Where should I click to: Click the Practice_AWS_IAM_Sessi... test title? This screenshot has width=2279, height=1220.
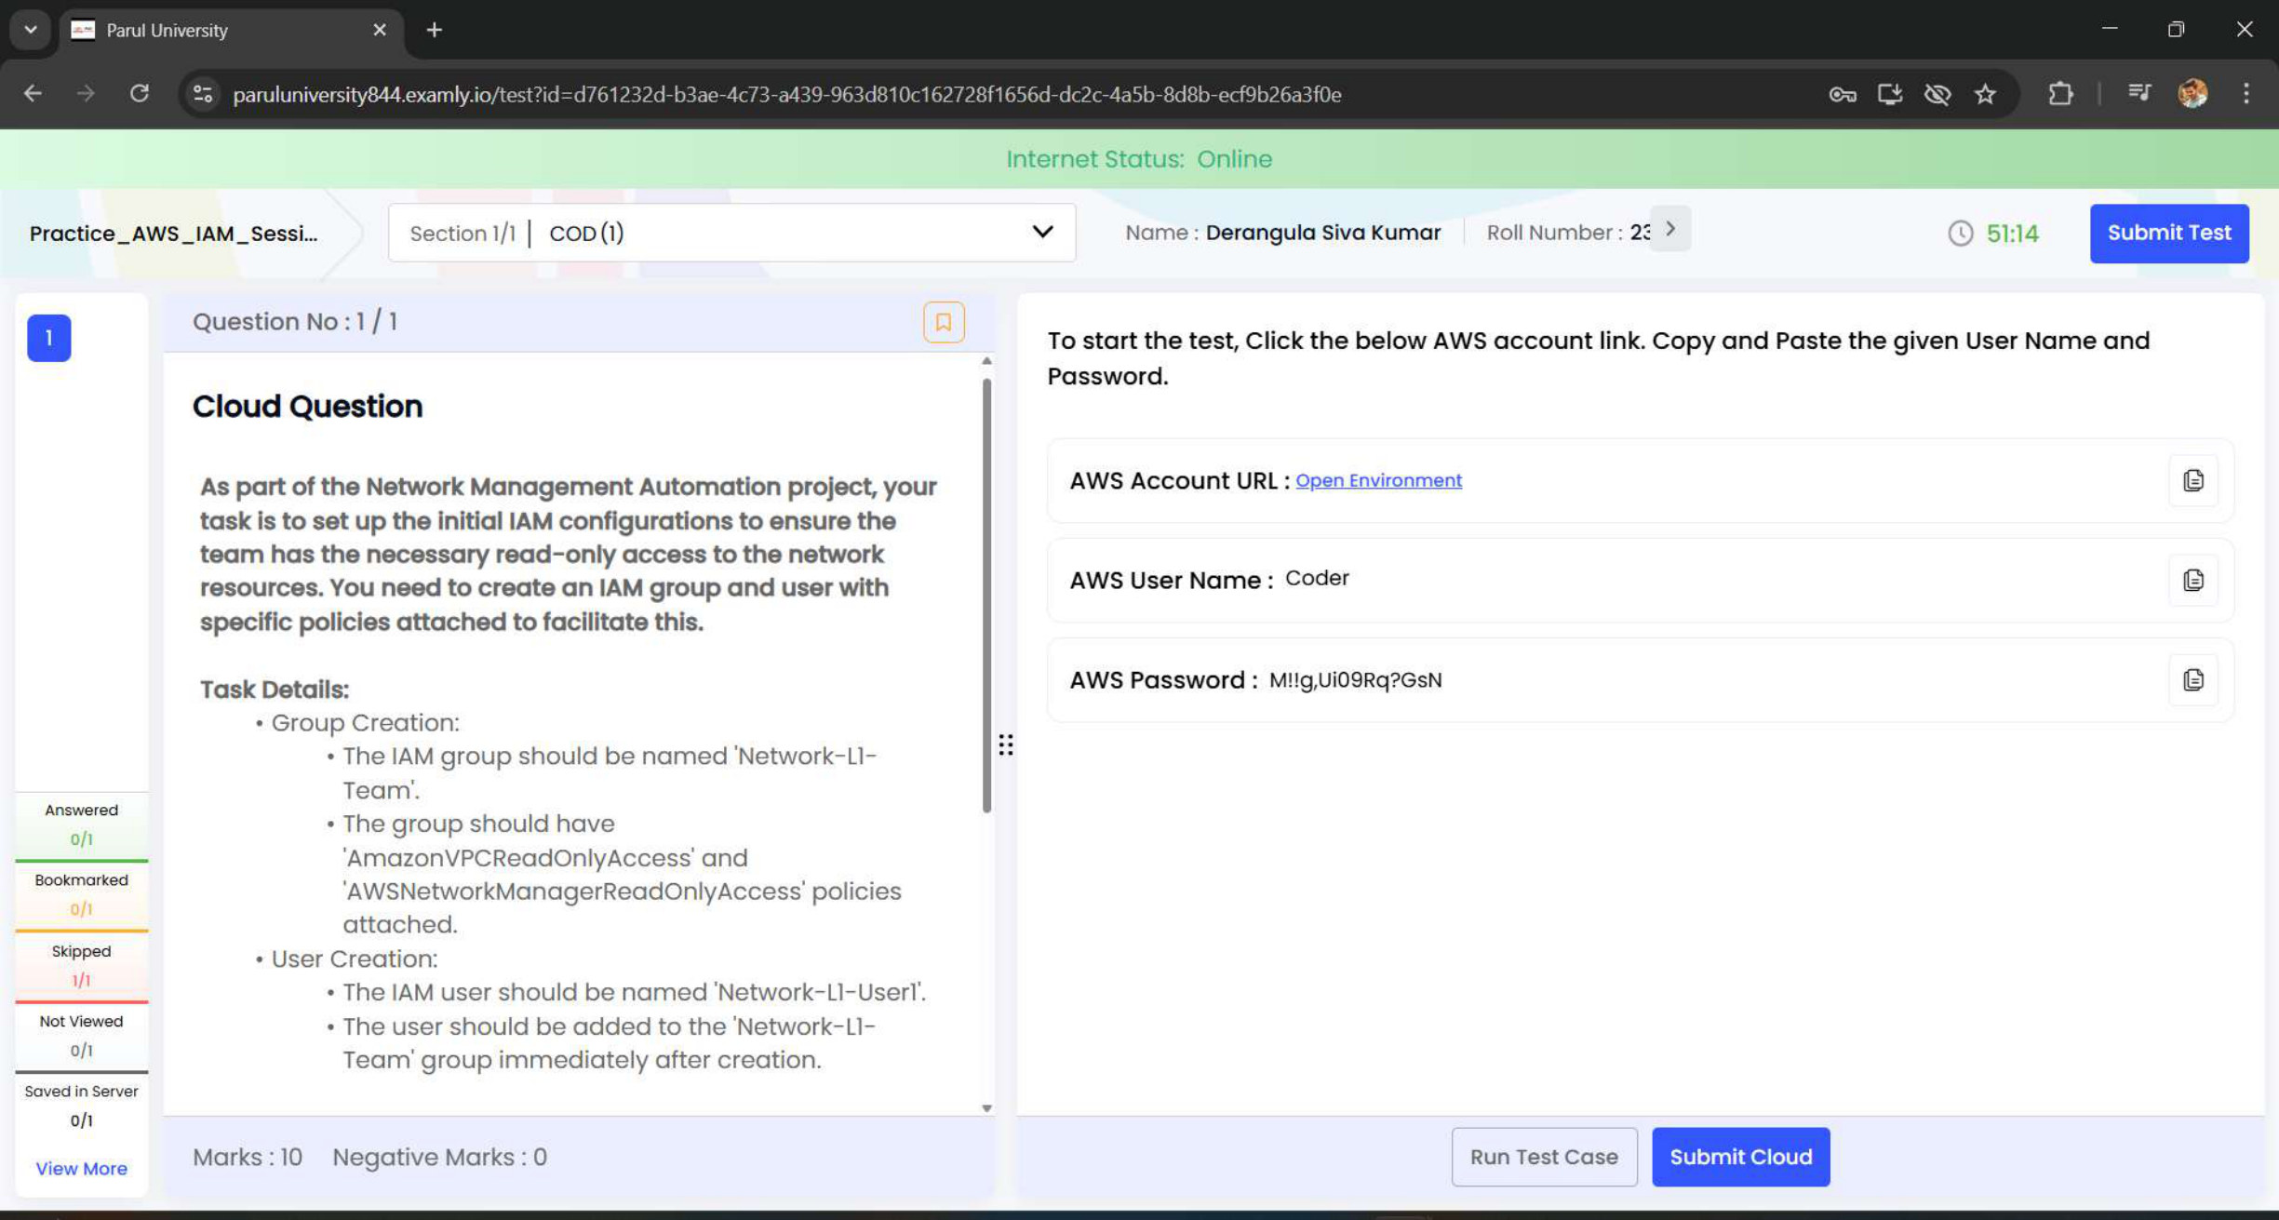point(174,234)
